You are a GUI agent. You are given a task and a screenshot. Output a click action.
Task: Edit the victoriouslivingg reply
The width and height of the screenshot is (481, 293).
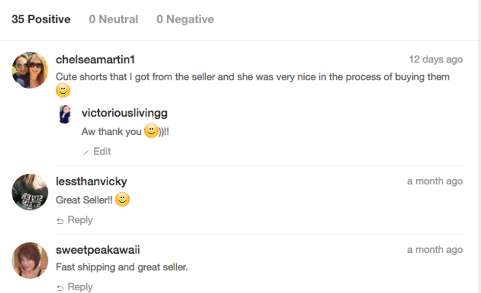point(102,152)
